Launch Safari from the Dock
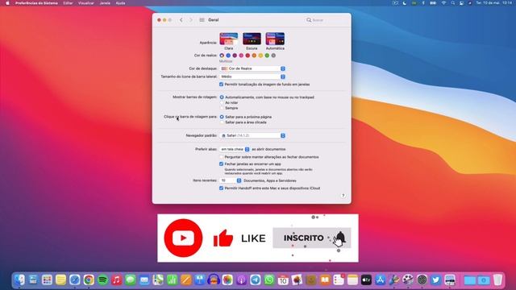516x290 pixels. [x=75, y=280]
